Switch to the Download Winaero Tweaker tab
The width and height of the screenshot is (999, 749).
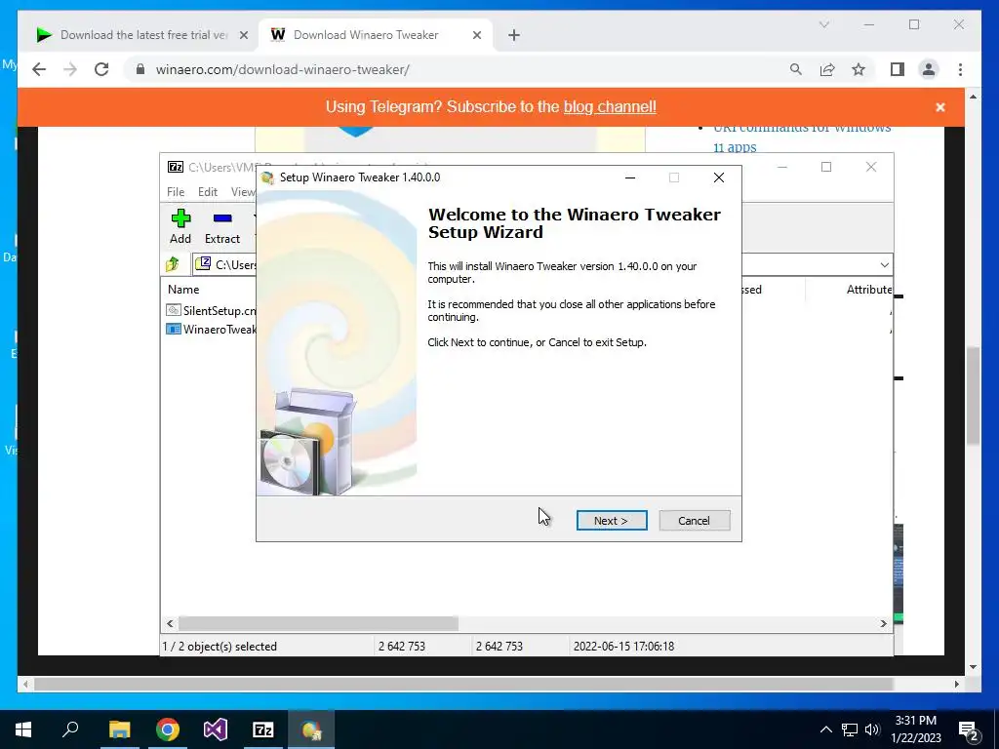[365, 35]
